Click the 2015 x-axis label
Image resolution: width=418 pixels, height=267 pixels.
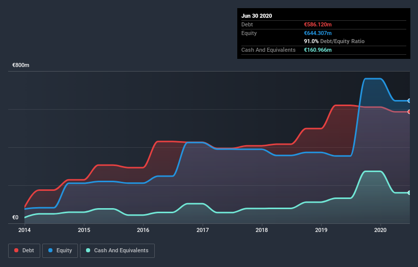[84, 230]
